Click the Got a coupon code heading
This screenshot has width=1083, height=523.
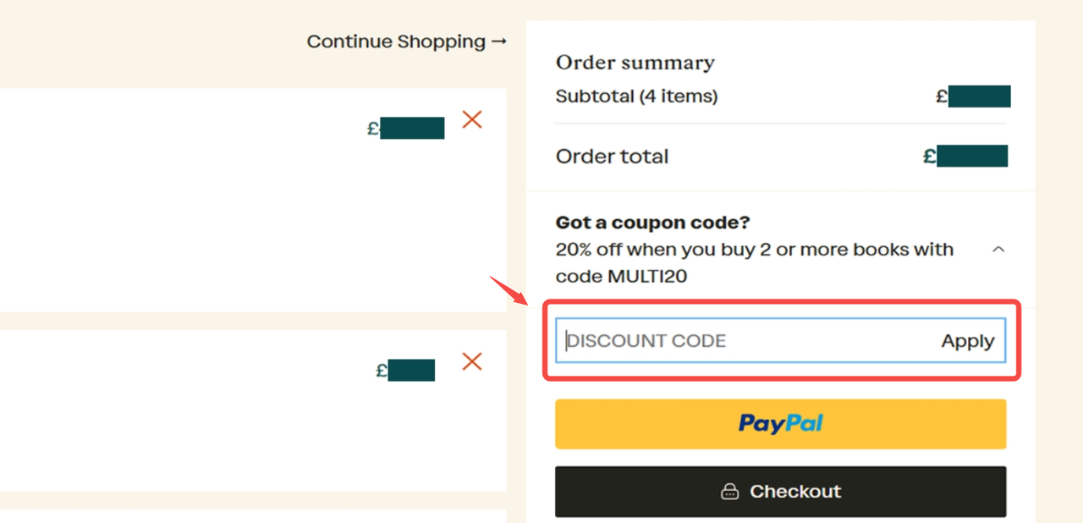(652, 222)
